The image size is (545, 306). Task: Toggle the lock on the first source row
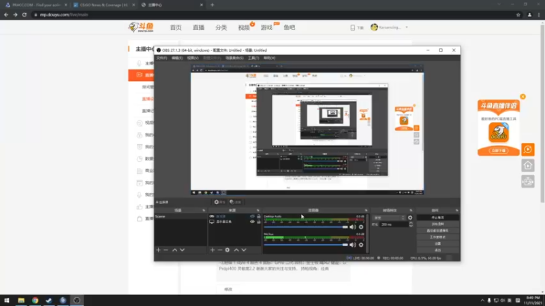pyautogui.click(x=259, y=216)
